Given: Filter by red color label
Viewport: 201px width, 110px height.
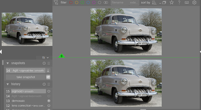Looking at the screenshot, I should (x=71, y=2).
